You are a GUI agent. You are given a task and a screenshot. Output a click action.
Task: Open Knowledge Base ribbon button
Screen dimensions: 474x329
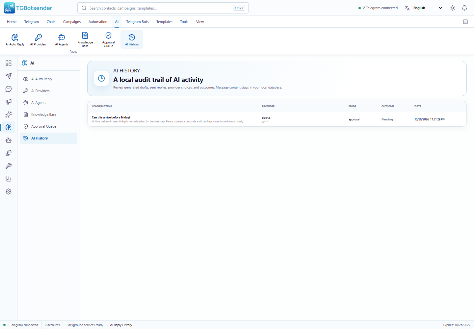85,39
